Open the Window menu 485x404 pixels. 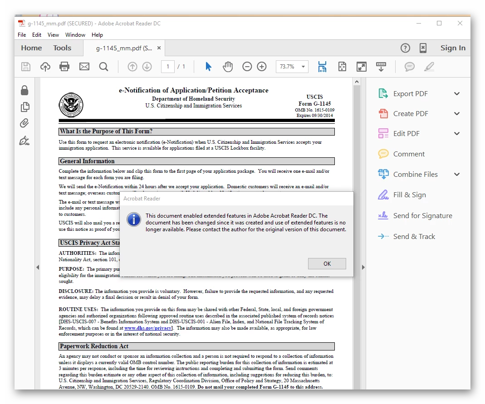(x=75, y=35)
